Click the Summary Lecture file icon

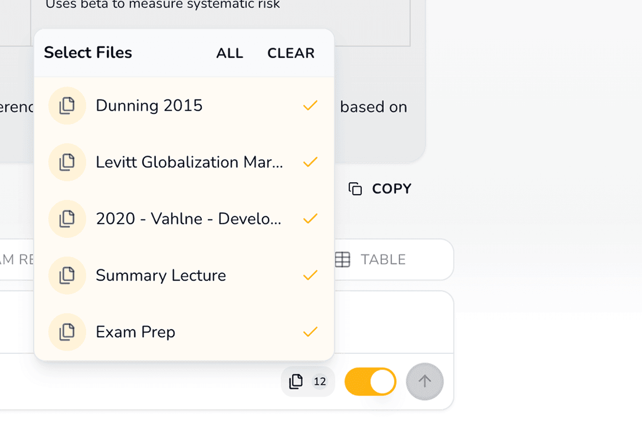[x=67, y=275]
